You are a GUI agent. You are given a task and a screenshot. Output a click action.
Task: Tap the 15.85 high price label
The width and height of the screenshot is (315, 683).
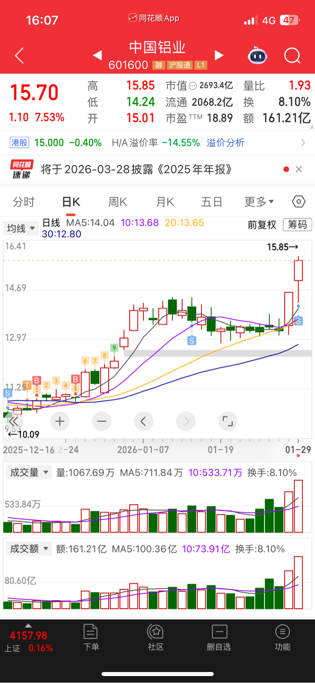(283, 247)
